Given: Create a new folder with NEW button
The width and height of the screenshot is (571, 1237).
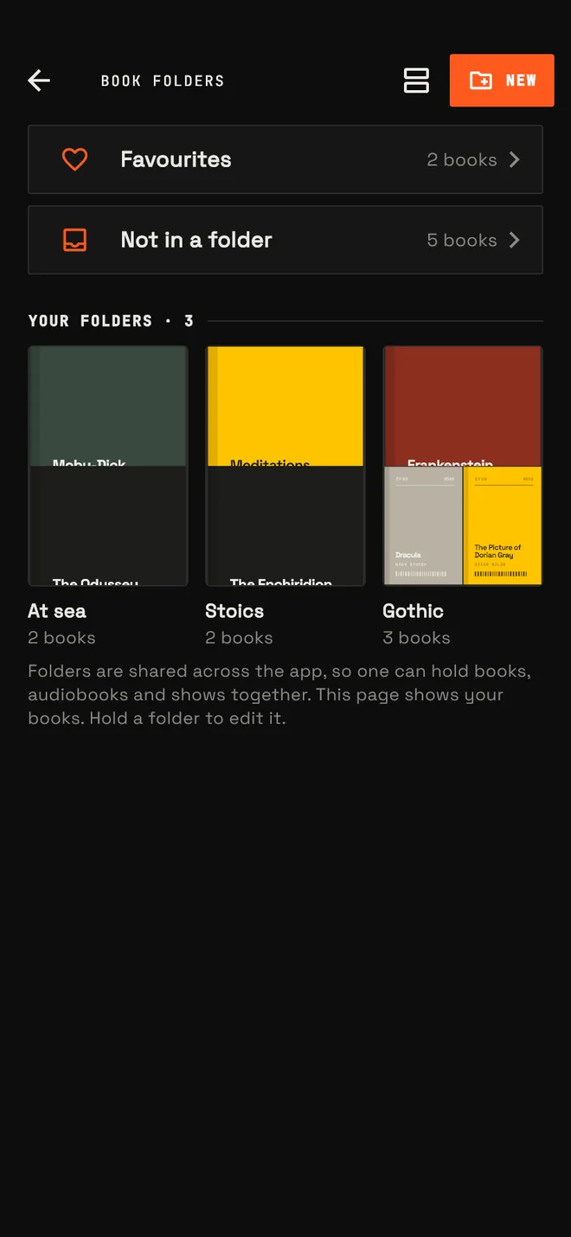Looking at the screenshot, I should point(502,81).
